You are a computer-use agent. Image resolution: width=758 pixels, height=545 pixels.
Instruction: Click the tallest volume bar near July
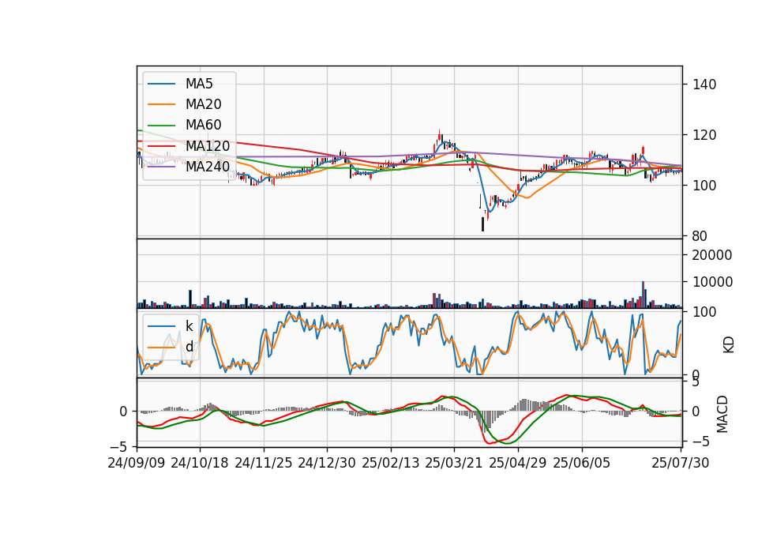click(x=643, y=295)
